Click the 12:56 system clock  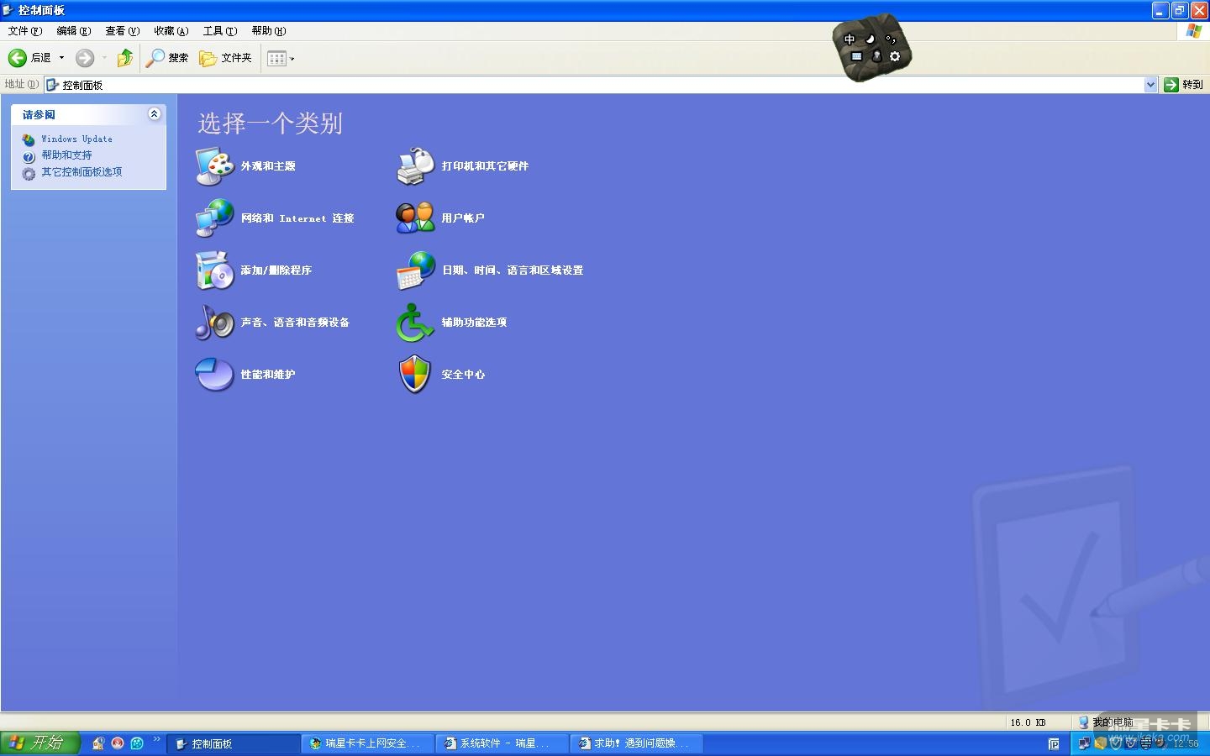point(1186,743)
